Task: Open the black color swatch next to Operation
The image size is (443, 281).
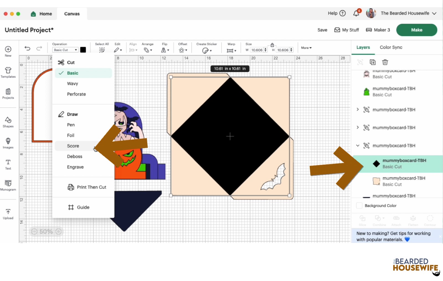Action: tap(83, 50)
